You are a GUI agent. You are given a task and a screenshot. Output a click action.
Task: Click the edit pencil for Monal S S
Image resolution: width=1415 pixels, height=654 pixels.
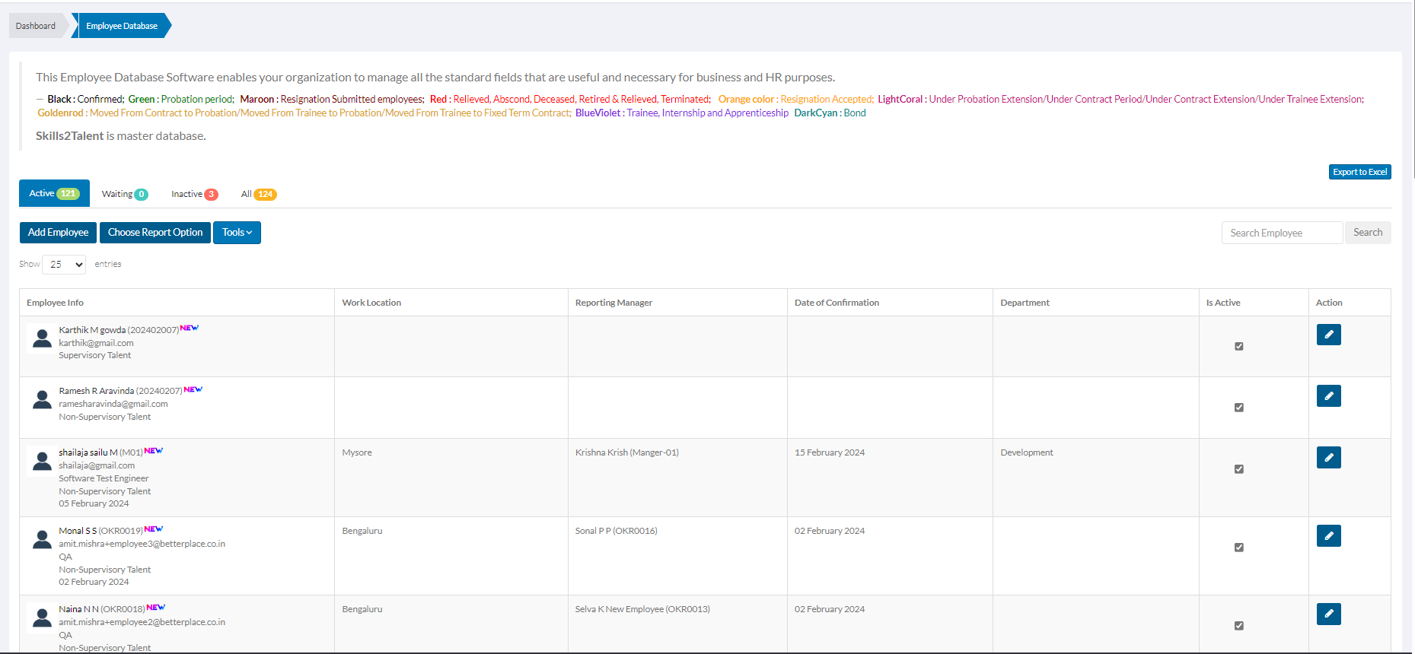1328,535
